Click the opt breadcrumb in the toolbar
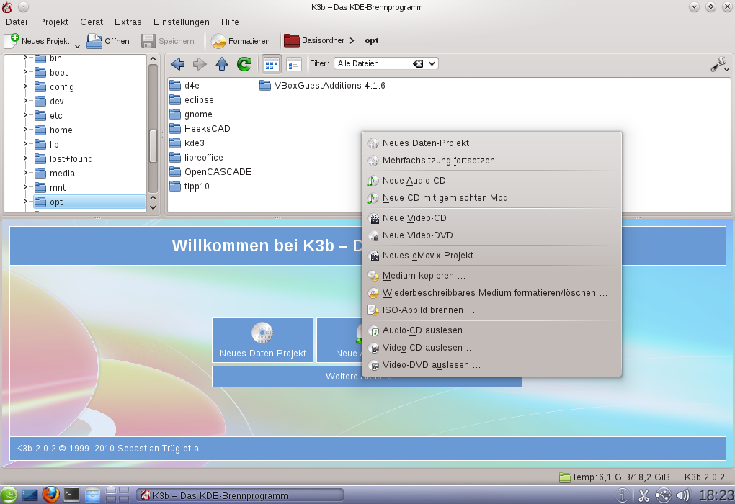 coord(372,41)
